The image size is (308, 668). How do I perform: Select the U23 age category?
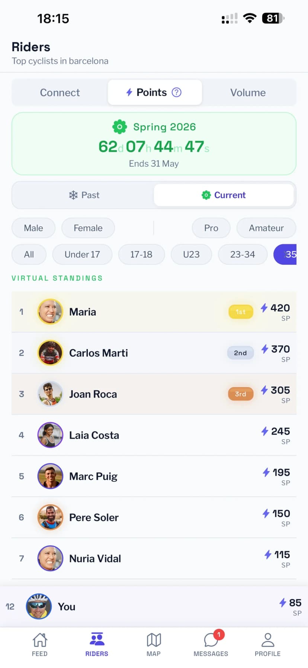[x=191, y=254]
